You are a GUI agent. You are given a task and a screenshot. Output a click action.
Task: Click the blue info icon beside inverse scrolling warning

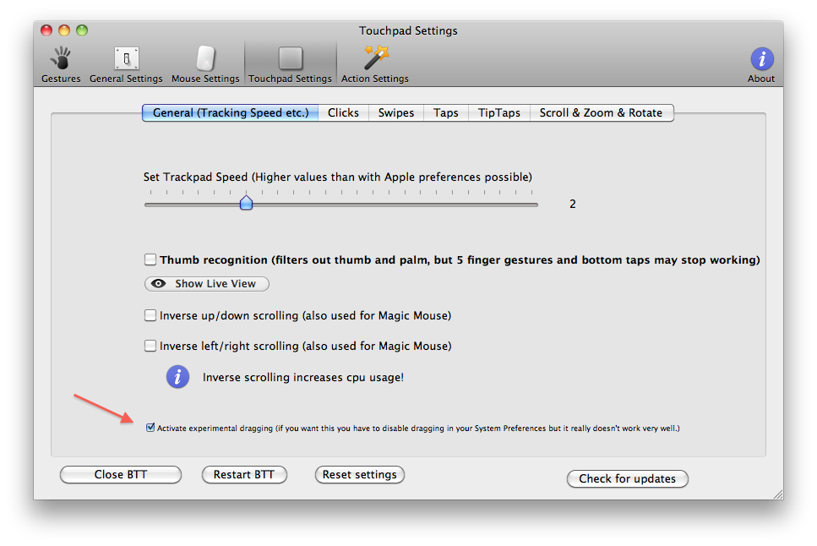[177, 377]
